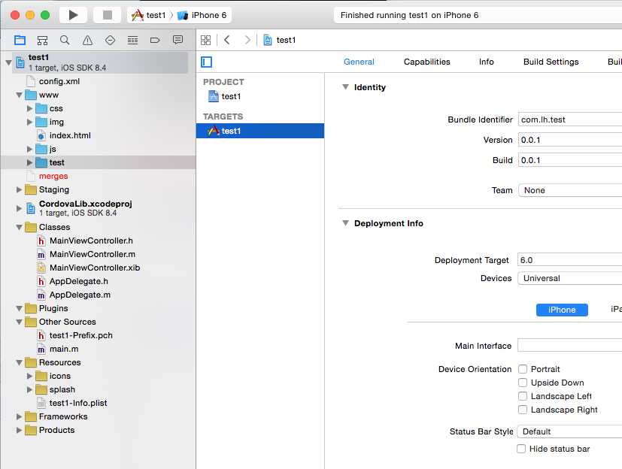The height and width of the screenshot is (469, 622).
Task: Go forward in editor history
Action: 247,40
